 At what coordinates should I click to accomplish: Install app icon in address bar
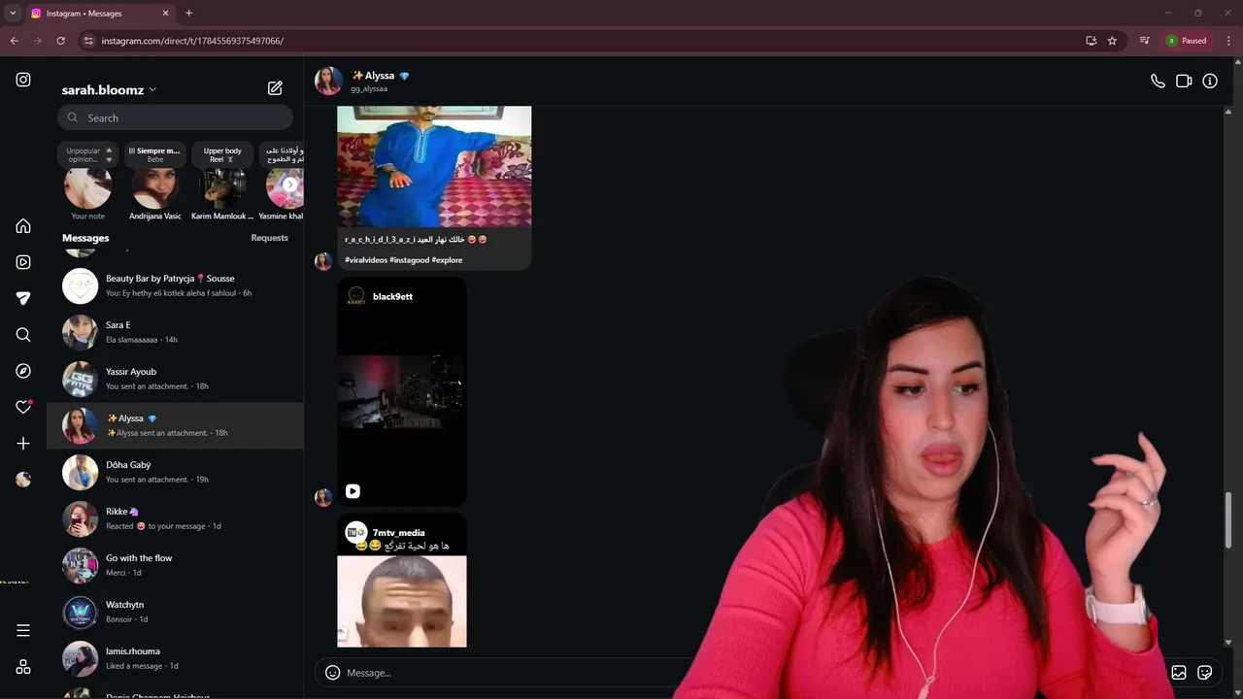point(1091,41)
